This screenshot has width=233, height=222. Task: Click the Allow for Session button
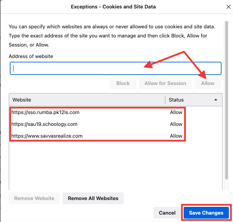165,83
